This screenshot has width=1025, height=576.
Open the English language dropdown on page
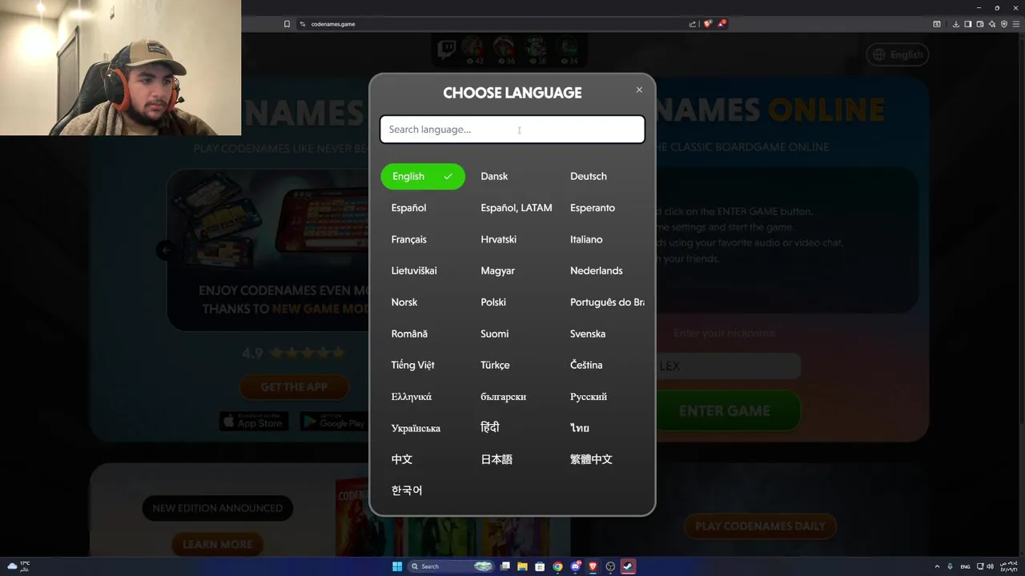coord(897,54)
